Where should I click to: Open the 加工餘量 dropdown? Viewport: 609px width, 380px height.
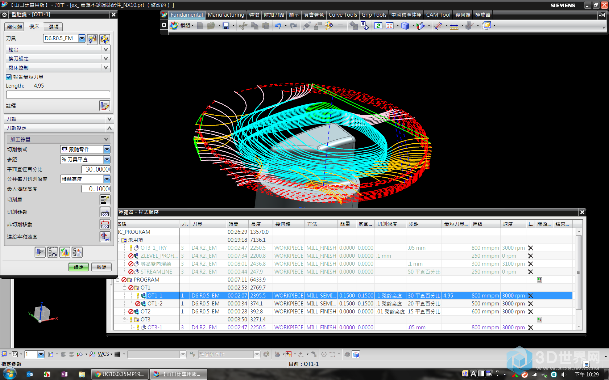[58, 139]
